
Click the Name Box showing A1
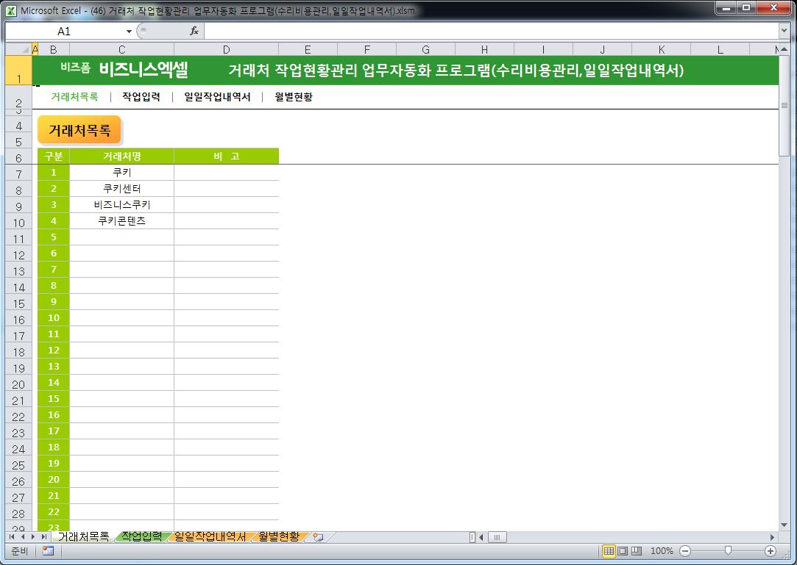point(64,32)
